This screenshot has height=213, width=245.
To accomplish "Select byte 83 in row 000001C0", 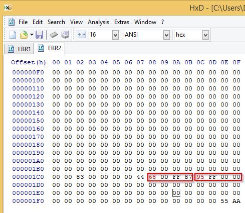I will click(80, 177).
